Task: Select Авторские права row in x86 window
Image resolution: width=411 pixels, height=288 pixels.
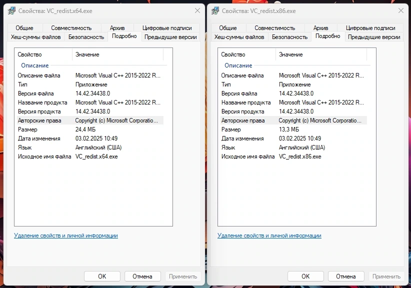Action: click(293, 120)
